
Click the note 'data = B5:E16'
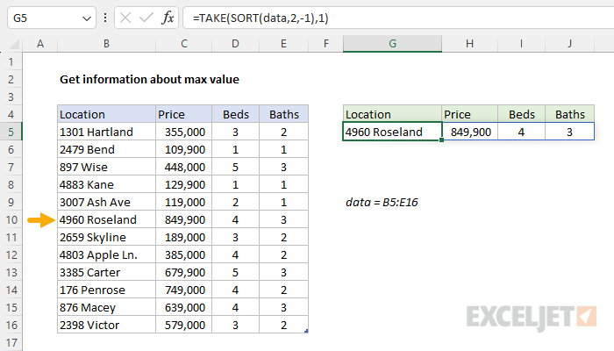(382, 203)
